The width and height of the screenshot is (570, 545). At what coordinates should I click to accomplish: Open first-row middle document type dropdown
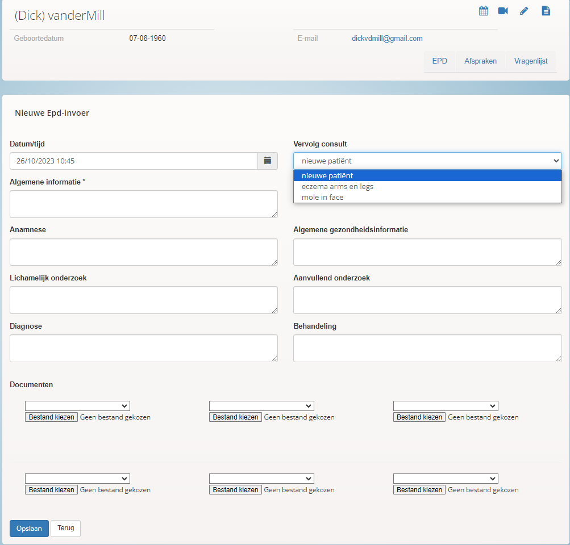point(261,406)
